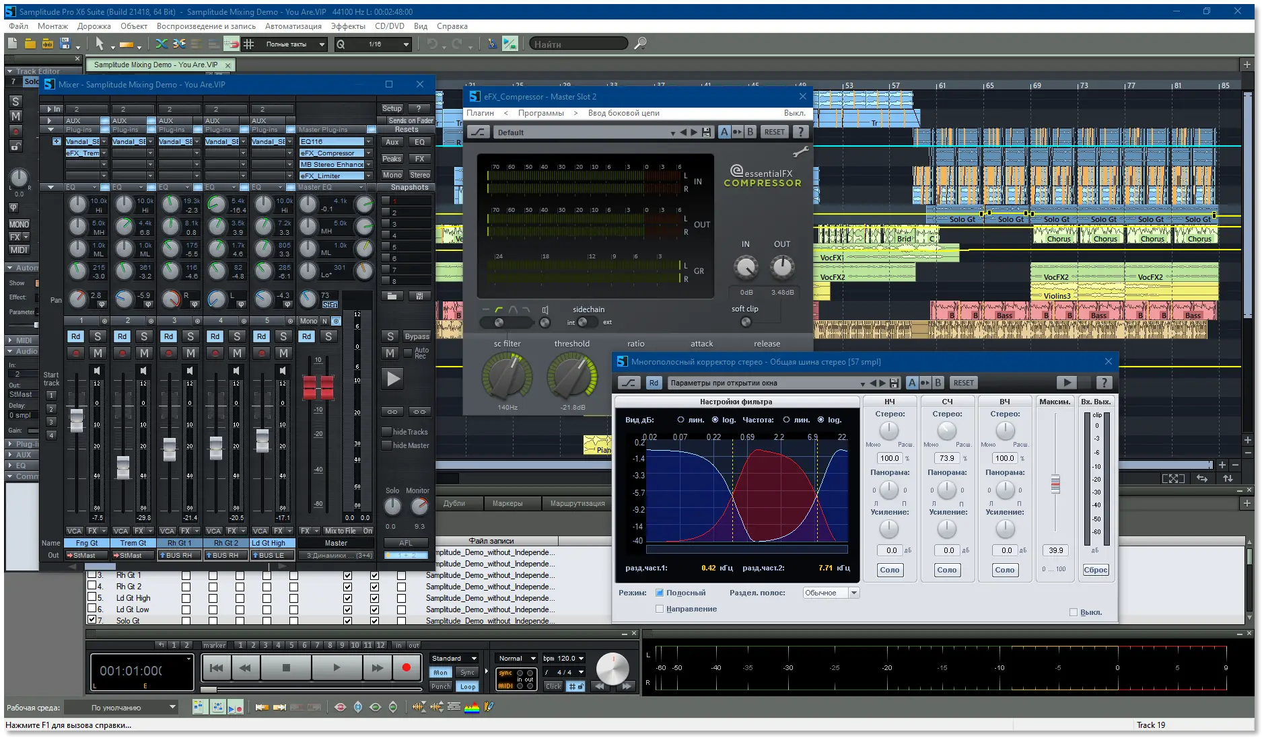Click Соло under the СЧ band section

click(946, 570)
